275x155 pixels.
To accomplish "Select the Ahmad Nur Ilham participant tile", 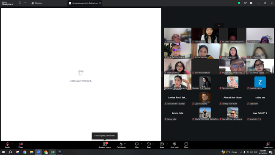I will (x=232, y=98).
